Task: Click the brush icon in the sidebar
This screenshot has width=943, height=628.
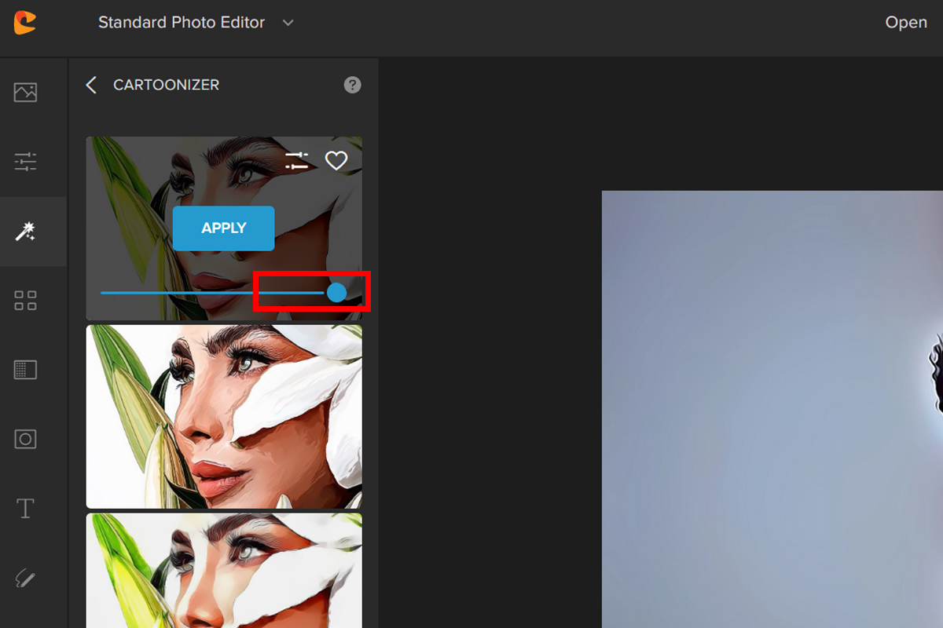Action: click(x=25, y=579)
